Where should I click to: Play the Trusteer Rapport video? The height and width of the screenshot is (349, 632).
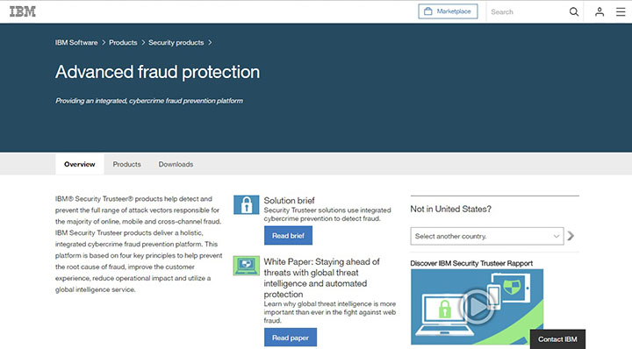coord(478,306)
